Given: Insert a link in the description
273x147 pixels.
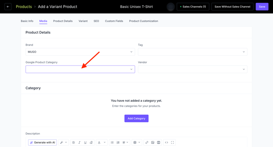Looking at the screenshot, I should click(147, 143).
